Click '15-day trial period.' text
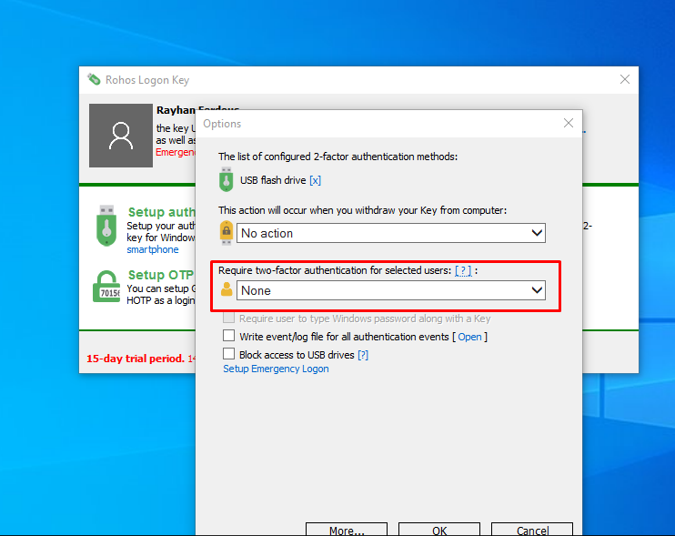Screen dimensions: 675x536 click(x=136, y=359)
